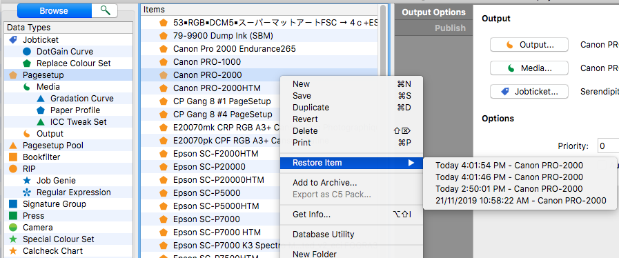Click the Data Types column header

[69, 28]
